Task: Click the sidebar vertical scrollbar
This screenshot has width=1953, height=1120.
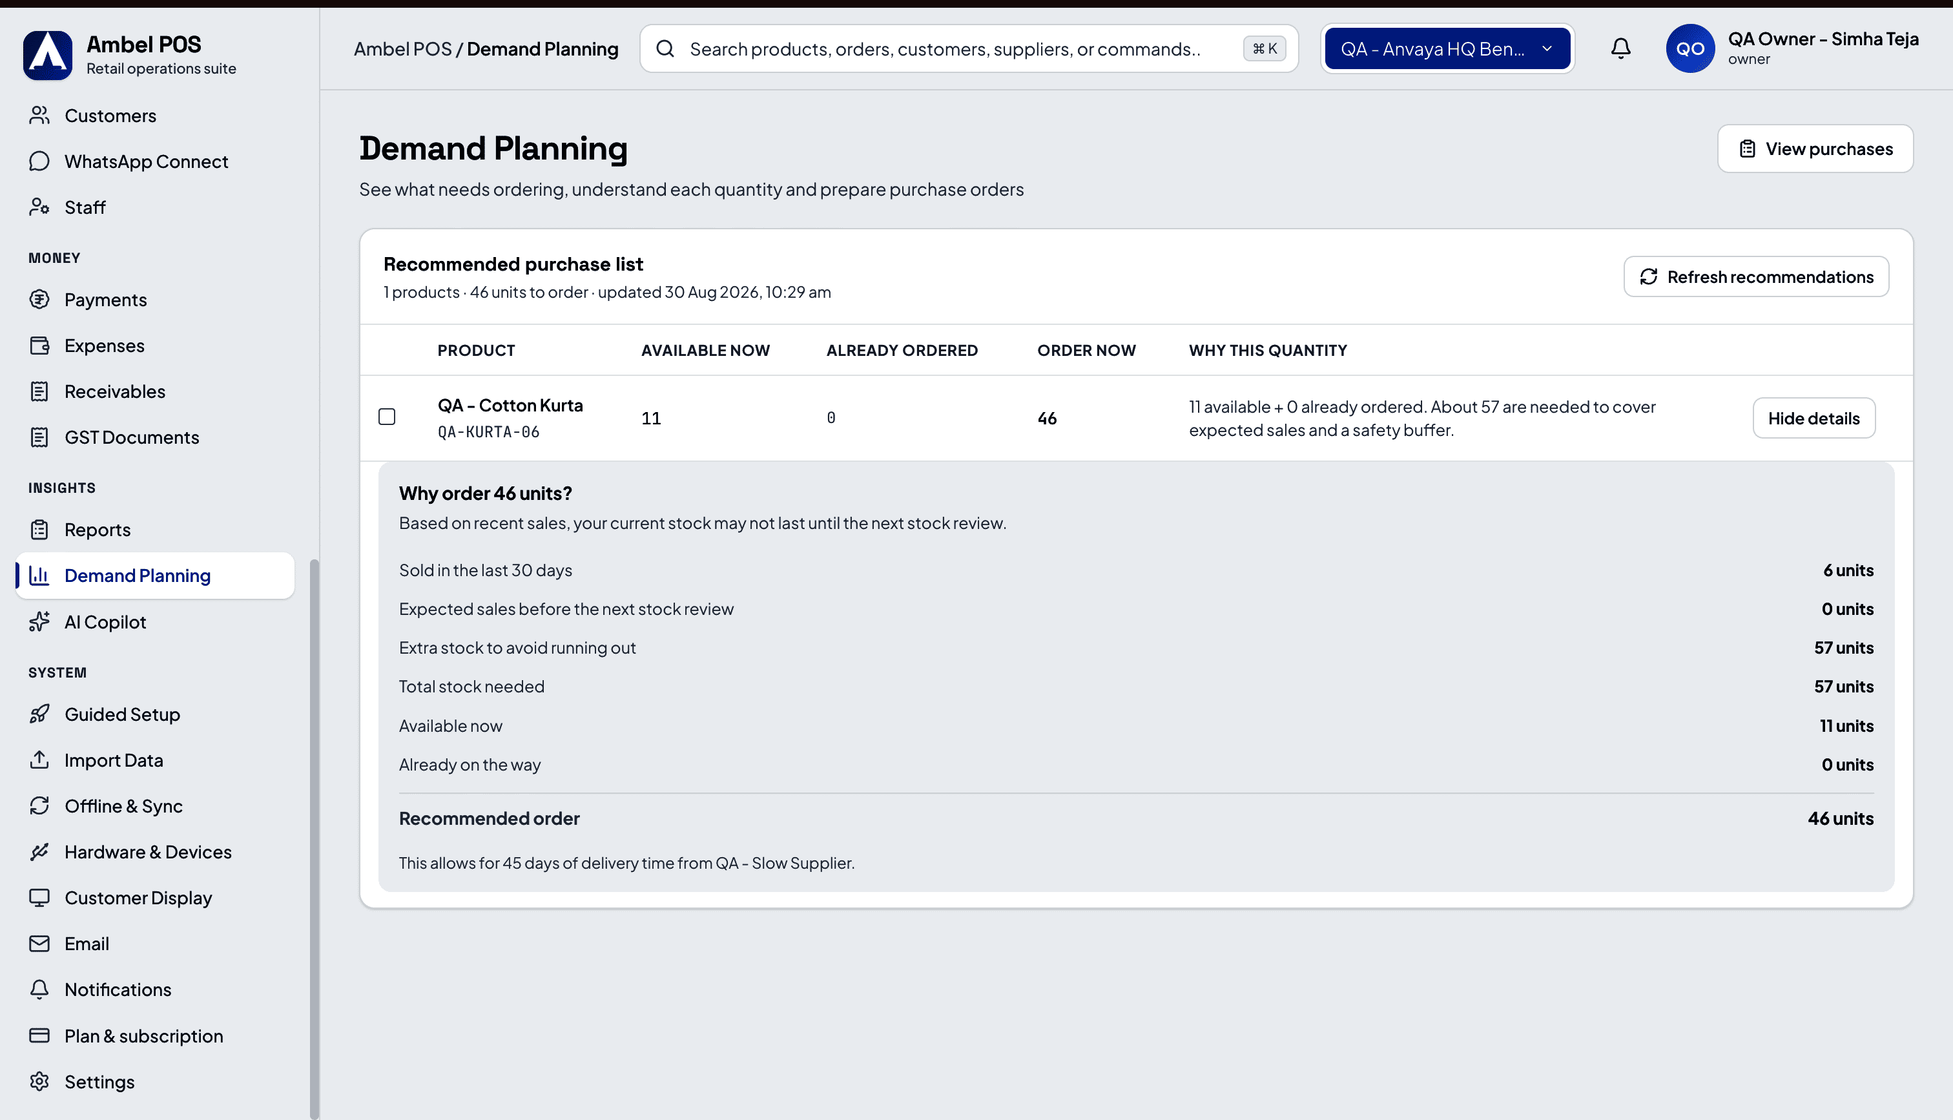Action: [314, 838]
